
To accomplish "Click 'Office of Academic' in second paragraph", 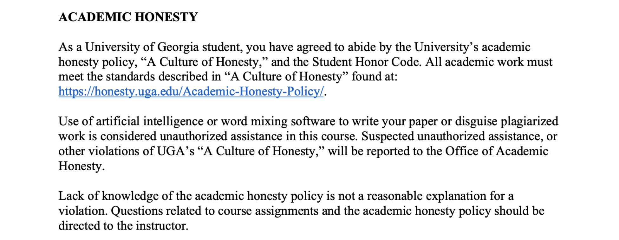I will point(497,151).
